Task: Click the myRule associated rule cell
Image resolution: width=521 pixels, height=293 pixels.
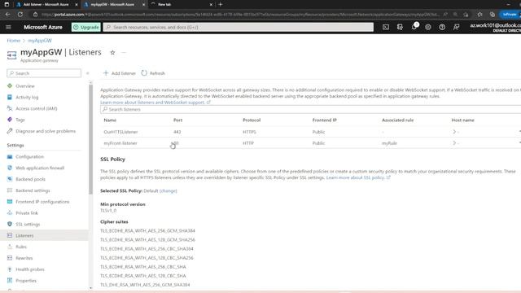Action: coord(389,143)
